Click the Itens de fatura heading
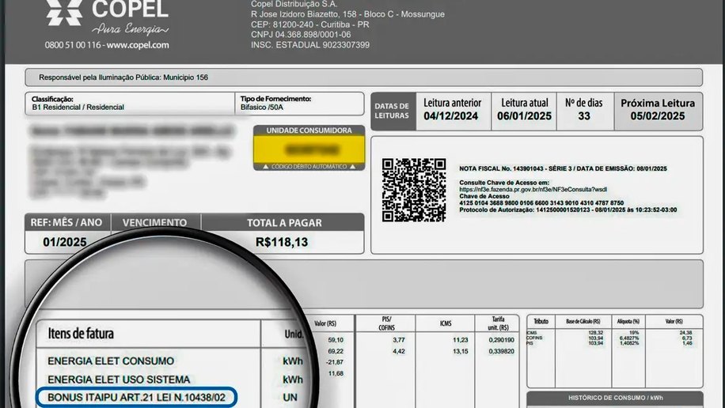Screen dimensions: 725x408 coord(81,333)
